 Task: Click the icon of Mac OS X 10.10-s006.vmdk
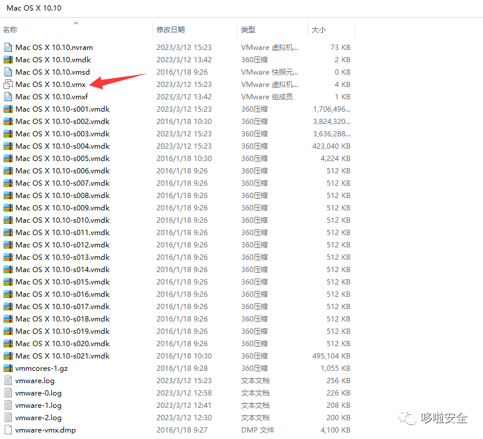click(x=8, y=171)
